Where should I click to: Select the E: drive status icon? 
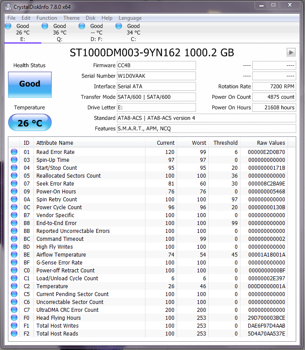(8, 26)
